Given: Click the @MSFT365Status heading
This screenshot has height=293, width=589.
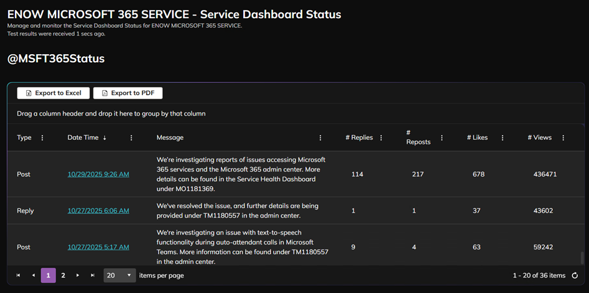Looking at the screenshot, I should [56, 59].
